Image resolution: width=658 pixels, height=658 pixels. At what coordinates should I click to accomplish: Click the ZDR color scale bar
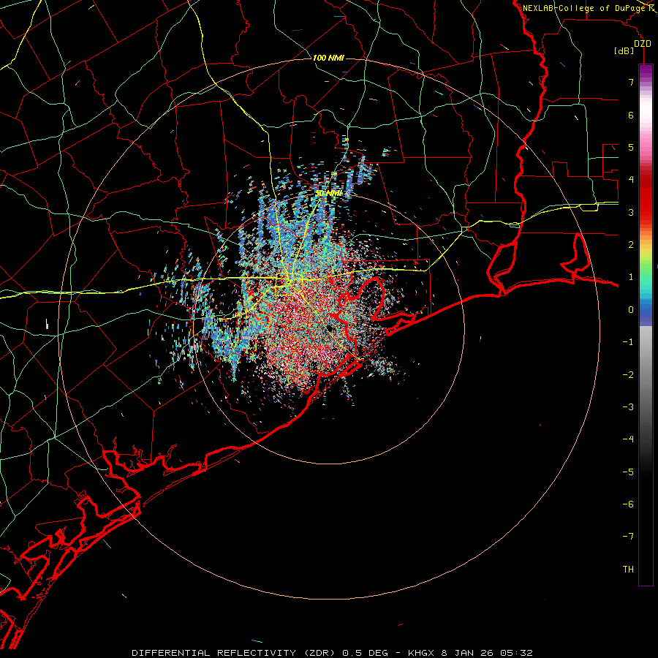coord(646,325)
